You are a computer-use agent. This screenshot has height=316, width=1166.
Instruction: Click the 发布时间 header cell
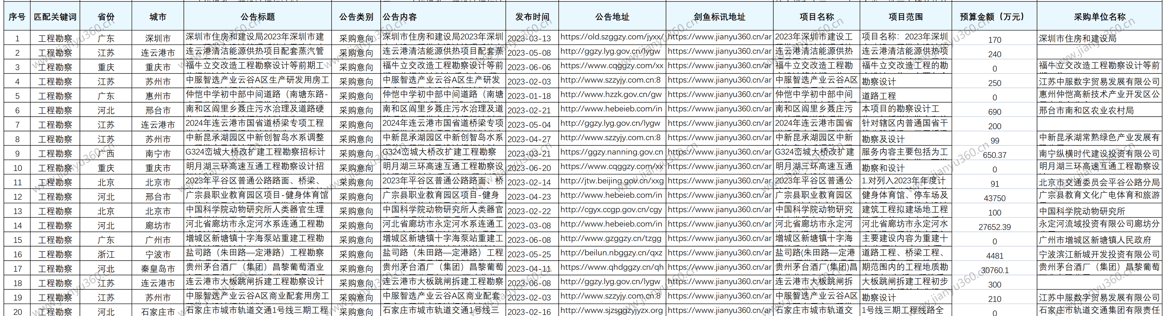(x=532, y=17)
